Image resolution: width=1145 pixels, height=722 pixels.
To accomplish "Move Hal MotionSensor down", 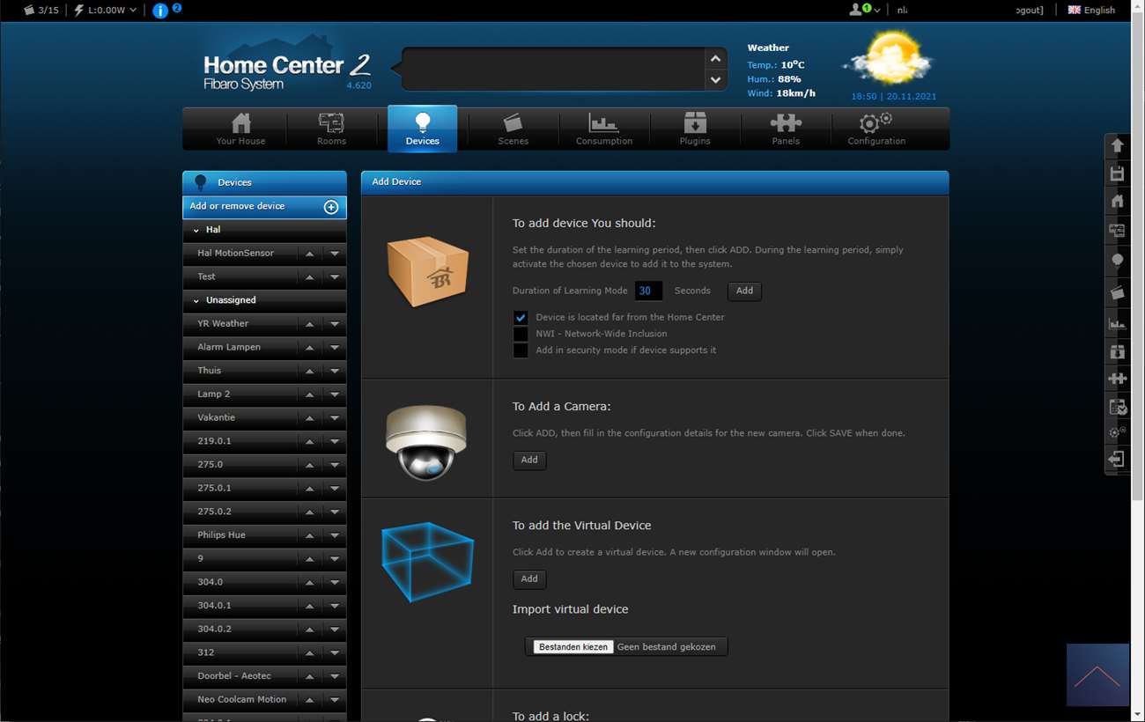I will point(335,254).
